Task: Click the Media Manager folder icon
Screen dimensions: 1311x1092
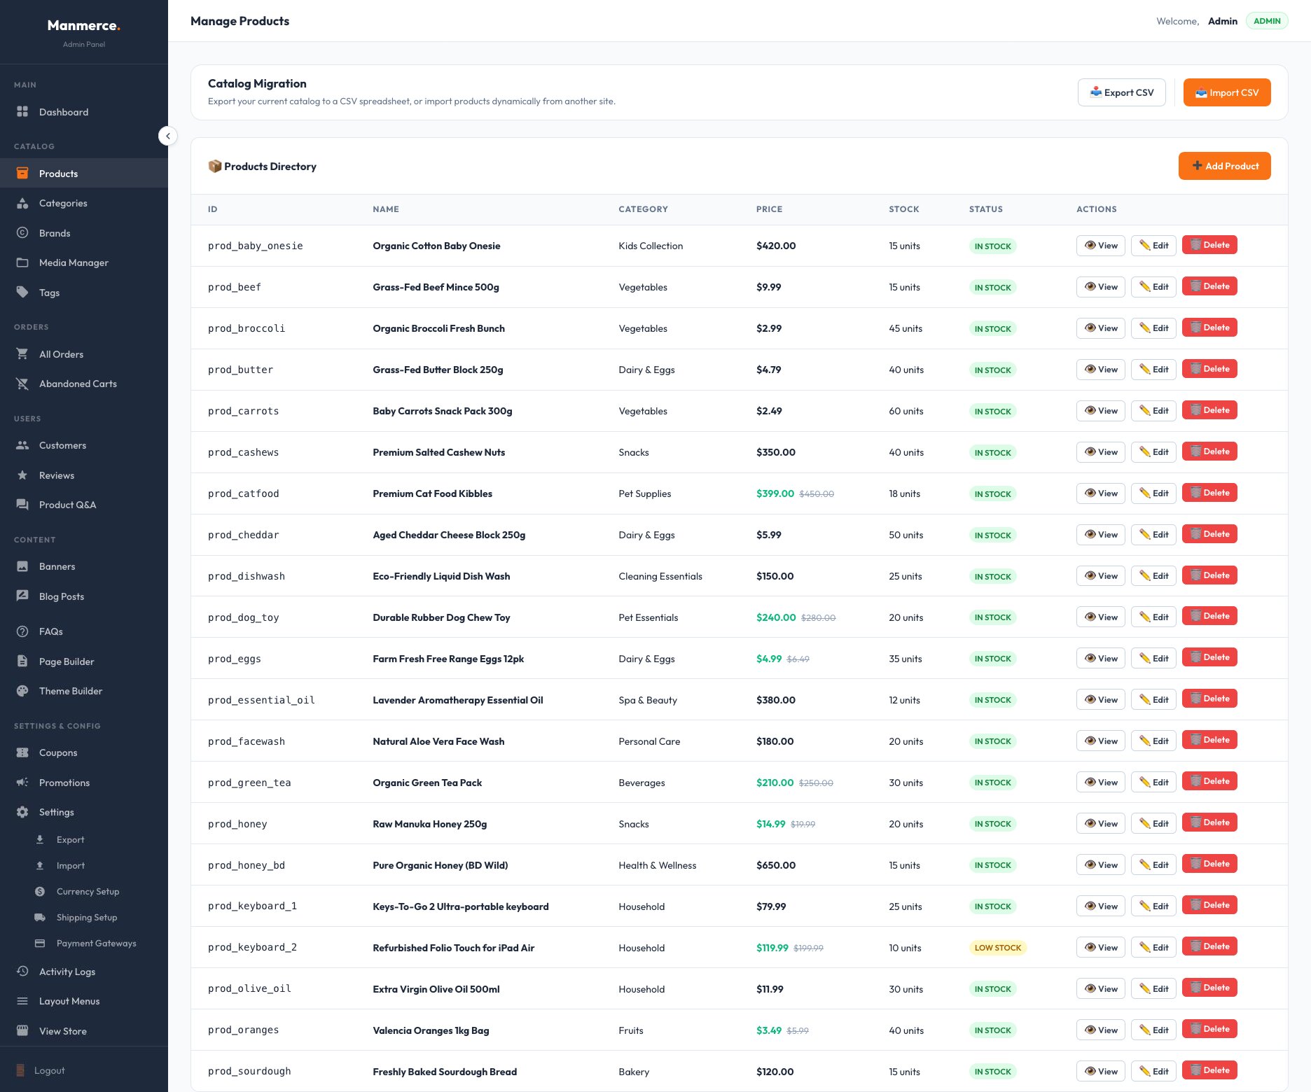Action: click(x=22, y=262)
